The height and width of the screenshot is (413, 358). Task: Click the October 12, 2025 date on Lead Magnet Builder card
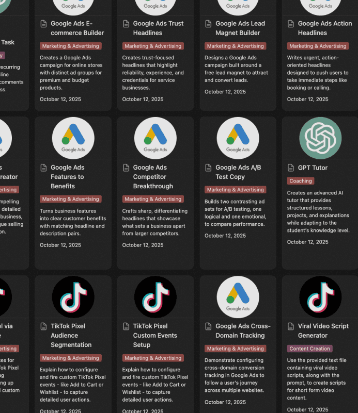coord(225,92)
